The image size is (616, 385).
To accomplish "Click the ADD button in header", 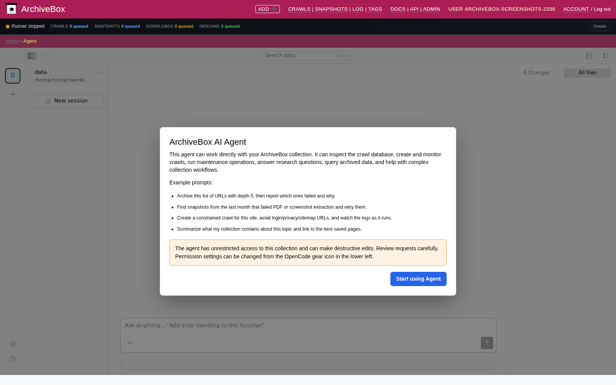I will tap(268, 9).
